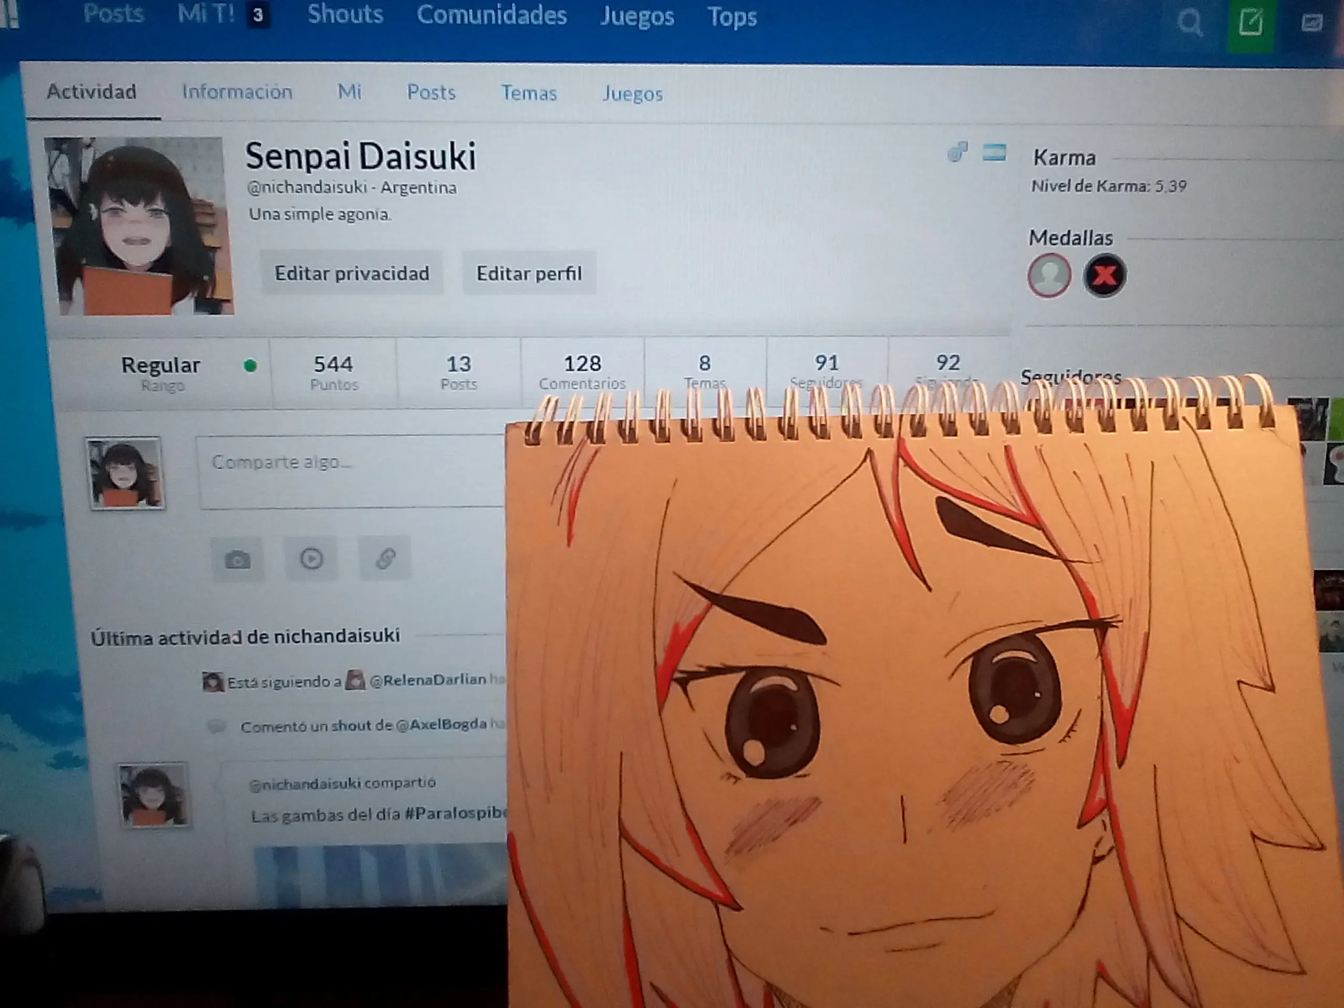Open the stats chart icon in header

click(1312, 23)
